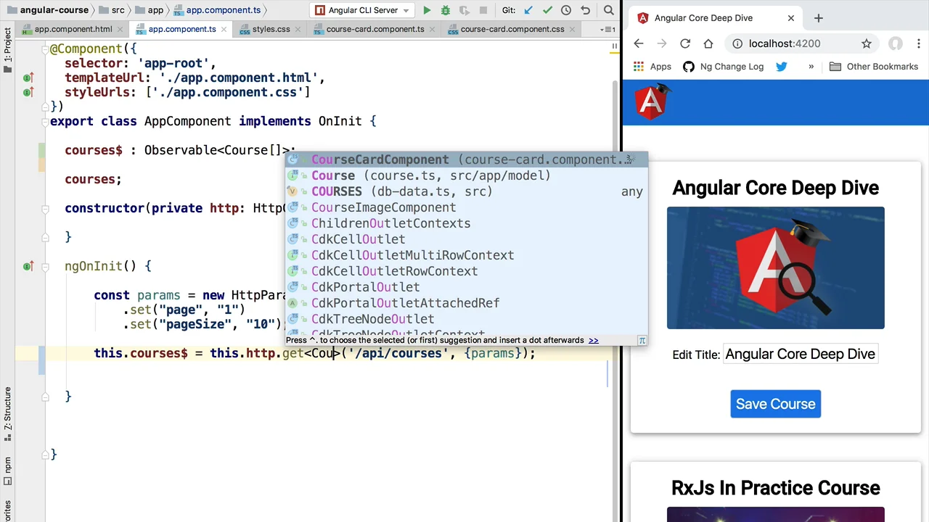
Task: Commit changes with the Git checkmark icon
Action: pos(547,10)
